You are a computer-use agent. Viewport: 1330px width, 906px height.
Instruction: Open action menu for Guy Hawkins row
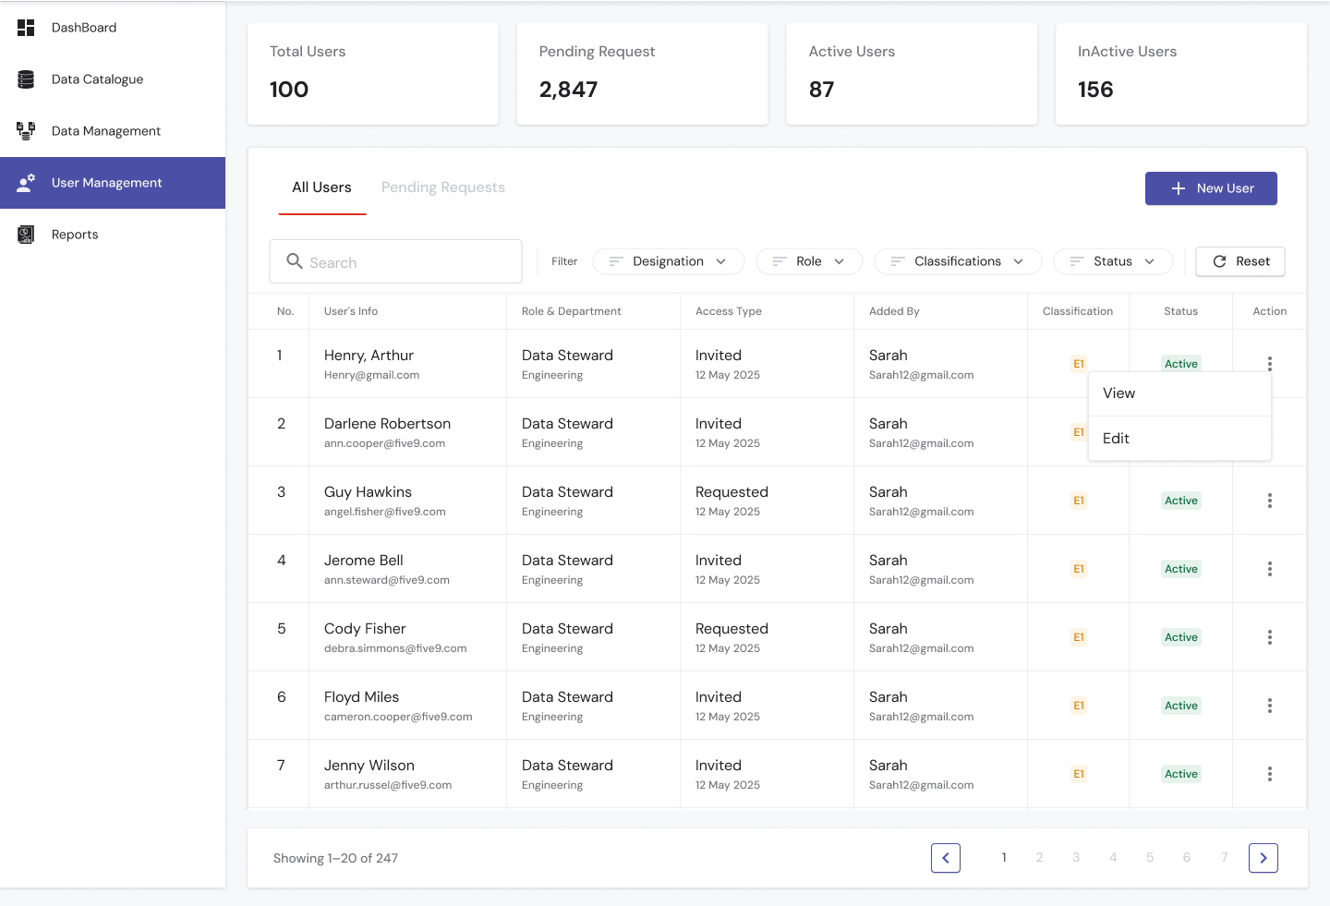click(1269, 501)
